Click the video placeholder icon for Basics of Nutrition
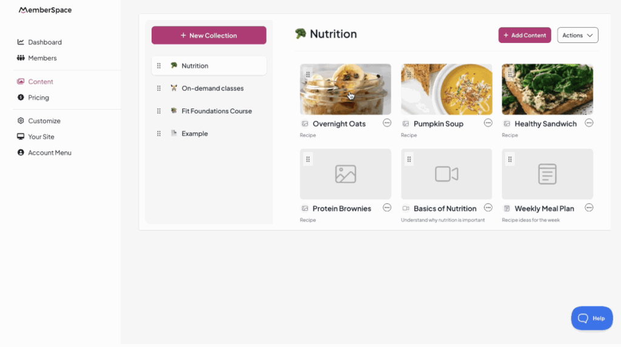Viewport: 621px width, 347px height. 446,174
